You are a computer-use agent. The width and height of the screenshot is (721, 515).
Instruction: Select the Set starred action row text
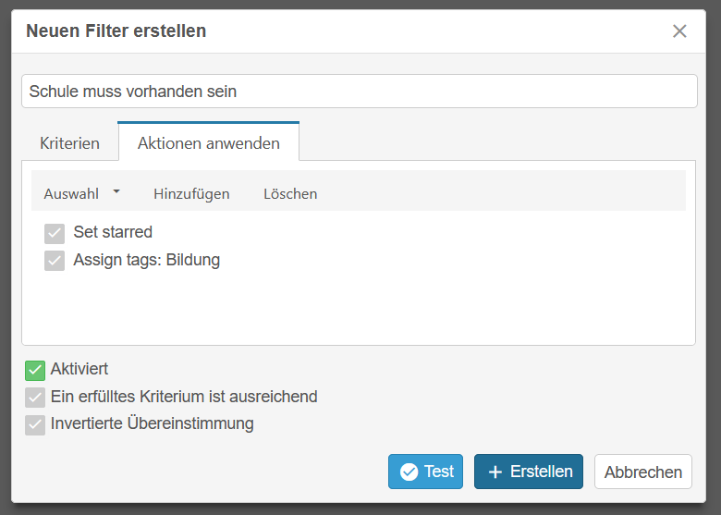tap(113, 232)
